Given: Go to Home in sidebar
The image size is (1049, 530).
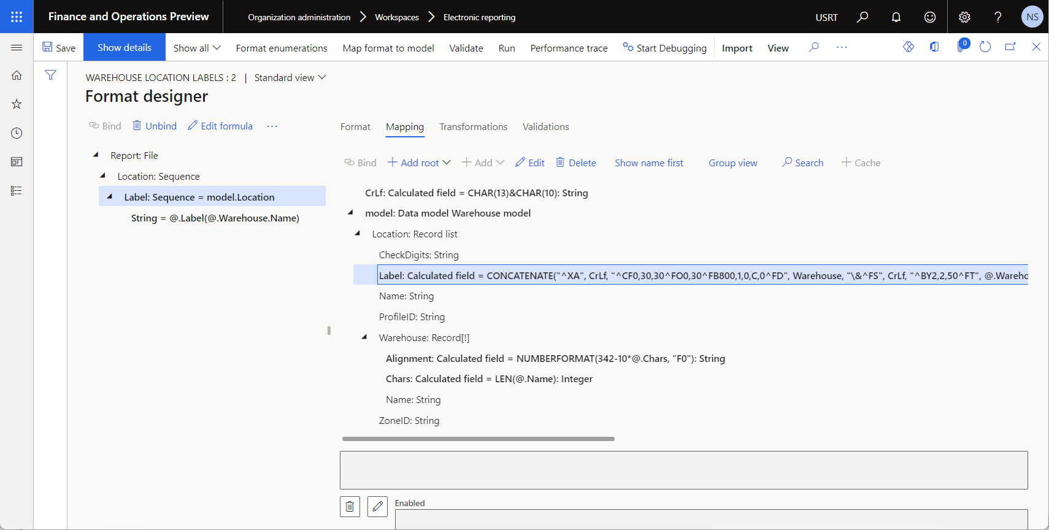Looking at the screenshot, I should click(17, 75).
